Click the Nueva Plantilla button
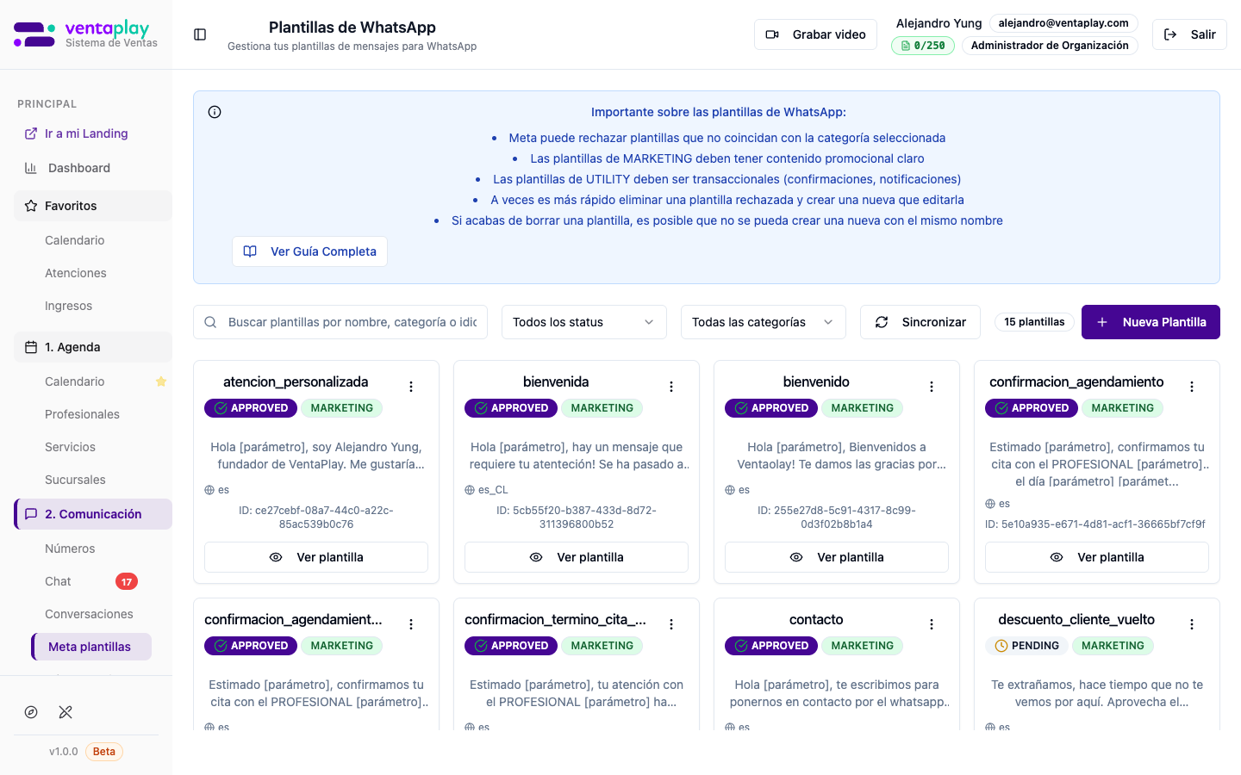Image resolution: width=1241 pixels, height=775 pixels. (1151, 322)
